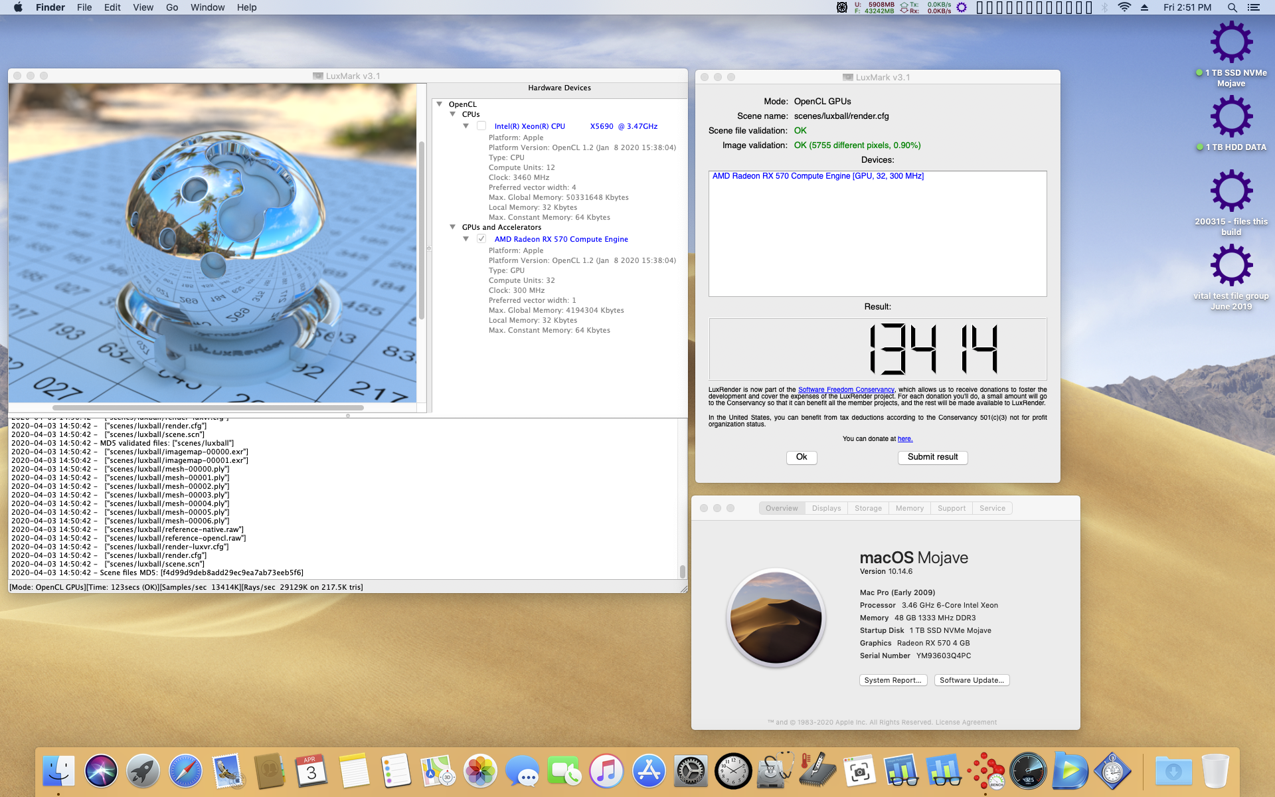Collapse the OpenCL tree node
This screenshot has height=797, width=1275.
(440, 104)
